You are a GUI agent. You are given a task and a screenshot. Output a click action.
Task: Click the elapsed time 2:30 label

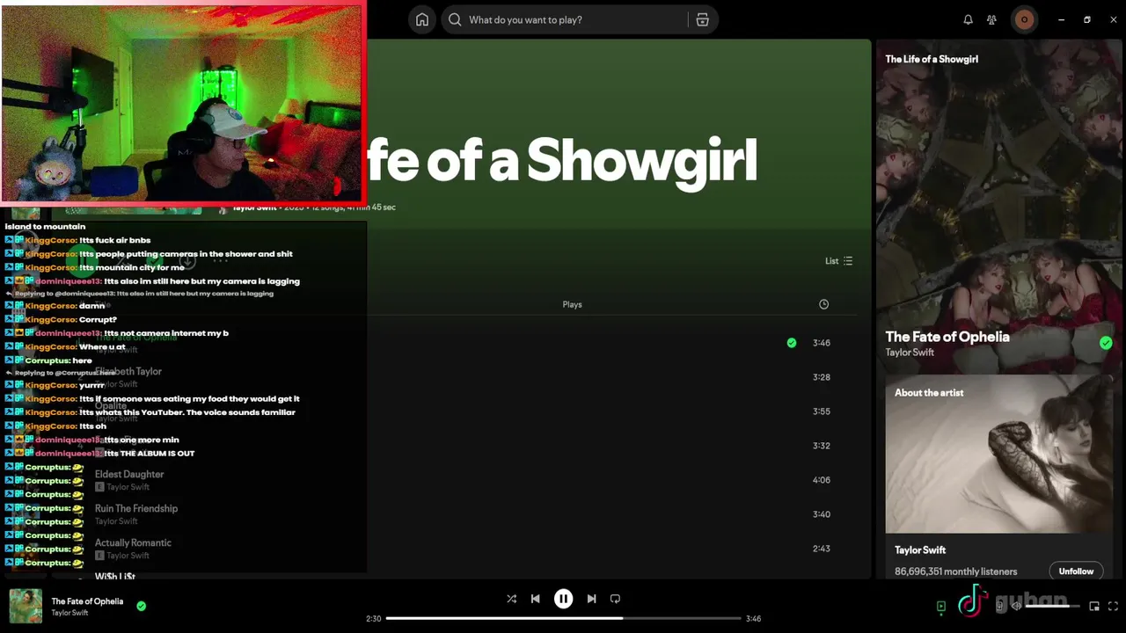click(x=374, y=619)
